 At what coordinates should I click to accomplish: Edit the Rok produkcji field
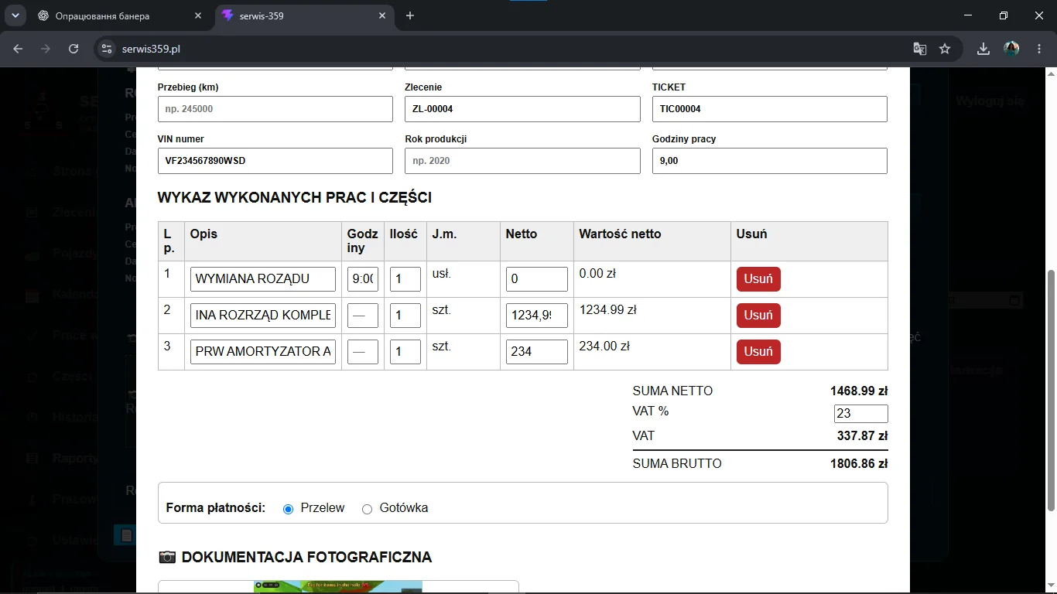pyautogui.click(x=522, y=161)
